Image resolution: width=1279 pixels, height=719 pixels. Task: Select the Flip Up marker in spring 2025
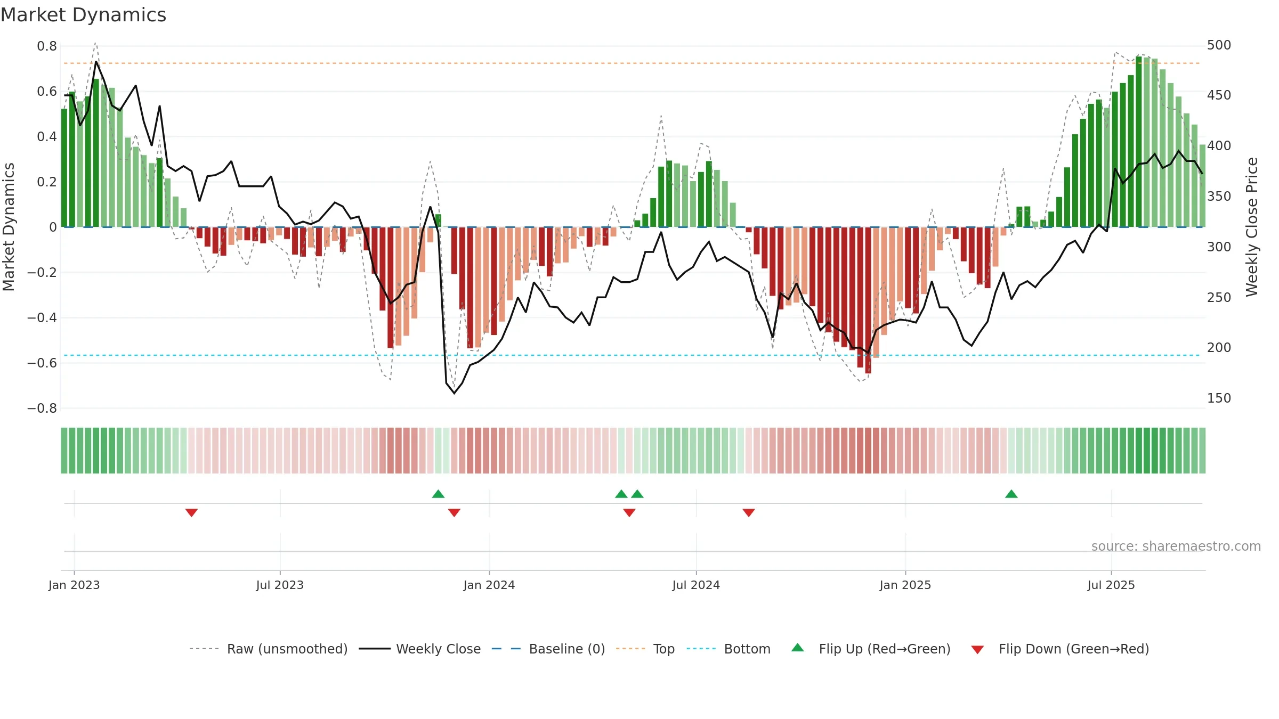[x=1011, y=494]
